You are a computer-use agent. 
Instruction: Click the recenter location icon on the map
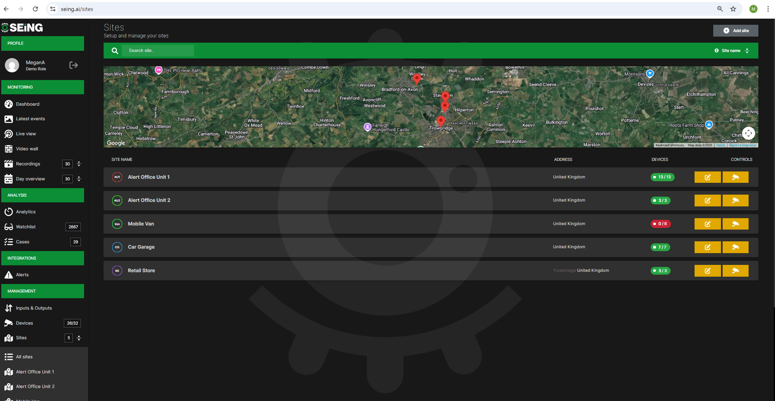click(749, 133)
